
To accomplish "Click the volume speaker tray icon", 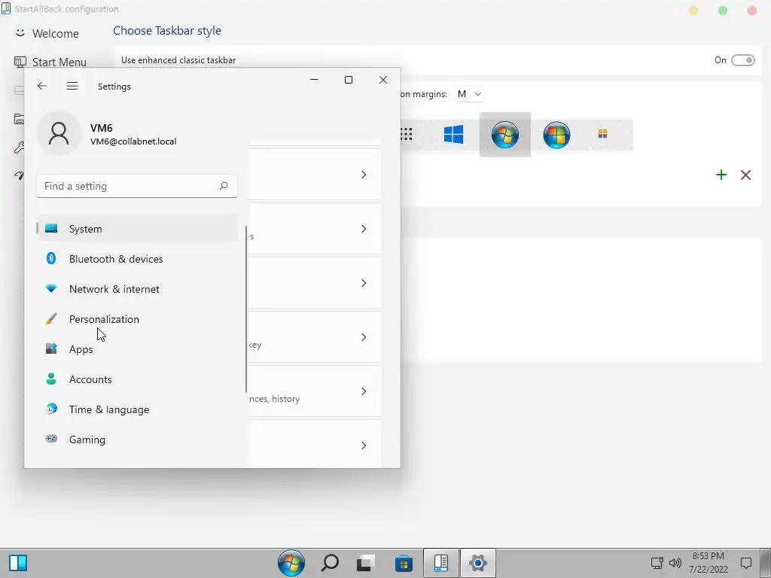I will coord(675,563).
